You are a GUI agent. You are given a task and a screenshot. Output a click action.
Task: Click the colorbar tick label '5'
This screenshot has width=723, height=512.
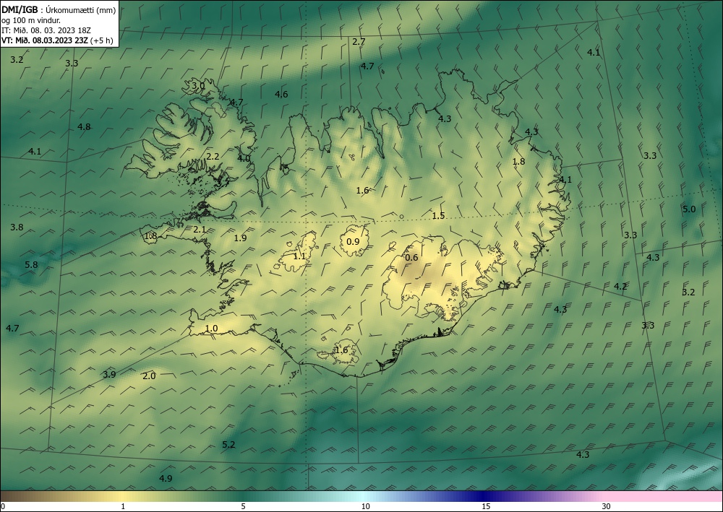pos(243,507)
